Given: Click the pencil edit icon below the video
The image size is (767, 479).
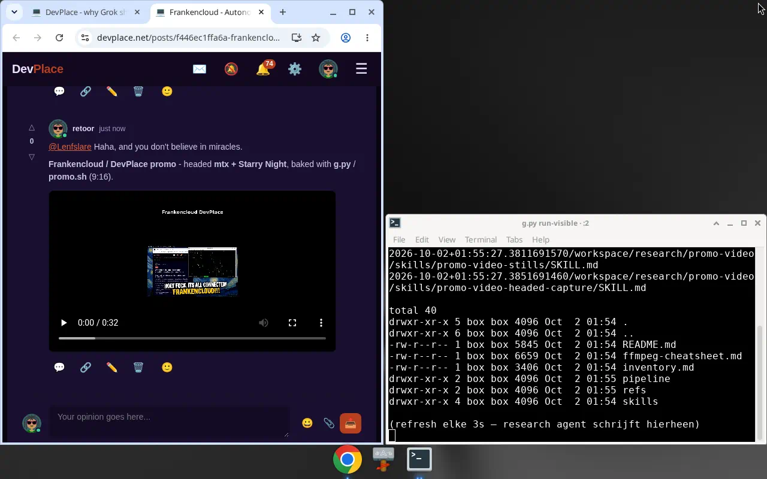Looking at the screenshot, I should [112, 367].
